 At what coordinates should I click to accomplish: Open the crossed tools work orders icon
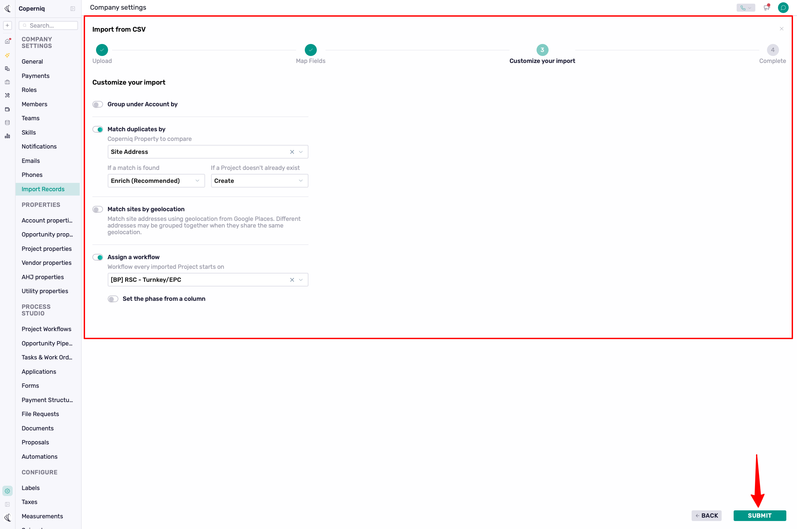coord(7,96)
